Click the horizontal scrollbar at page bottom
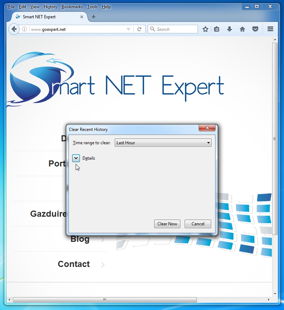Image resolution: width=284 pixels, height=310 pixels. pos(105,300)
